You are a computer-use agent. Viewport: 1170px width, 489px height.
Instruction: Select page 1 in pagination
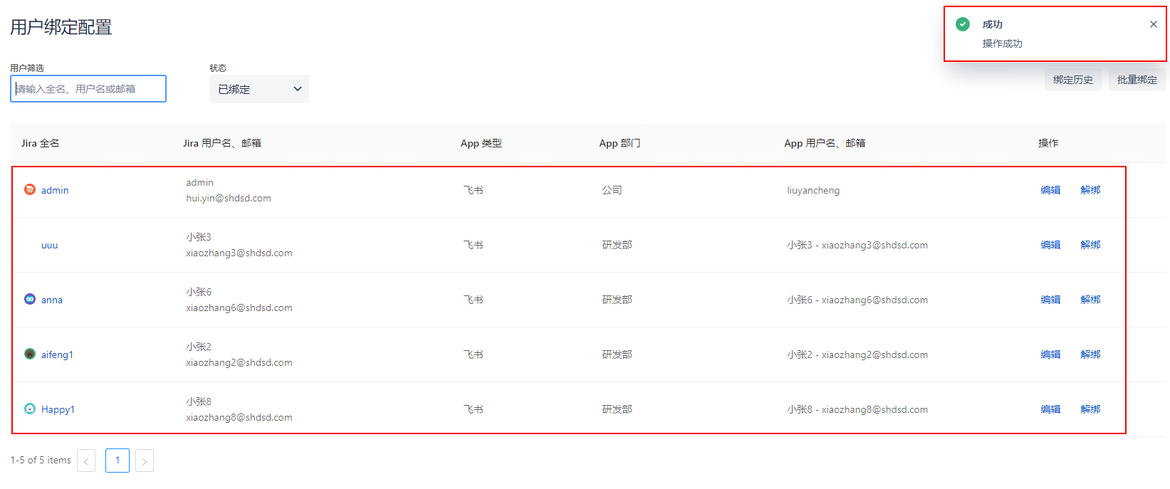coord(117,461)
